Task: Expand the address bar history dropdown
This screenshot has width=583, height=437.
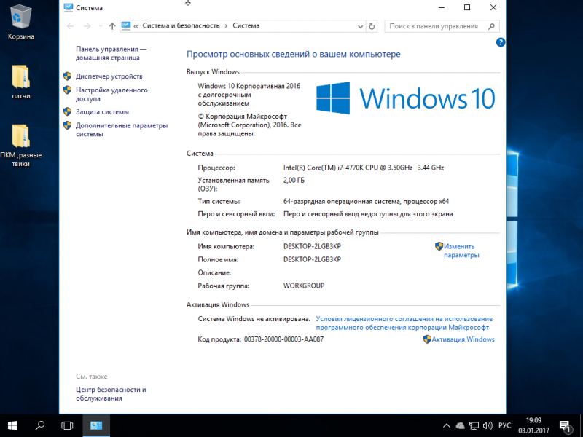Action: coord(360,26)
